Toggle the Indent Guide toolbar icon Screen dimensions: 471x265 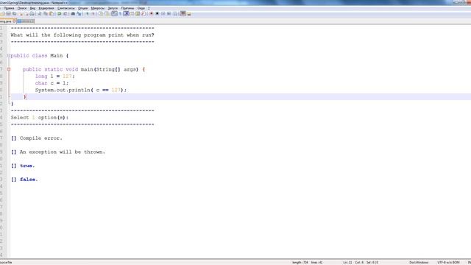click(x=127, y=14)
